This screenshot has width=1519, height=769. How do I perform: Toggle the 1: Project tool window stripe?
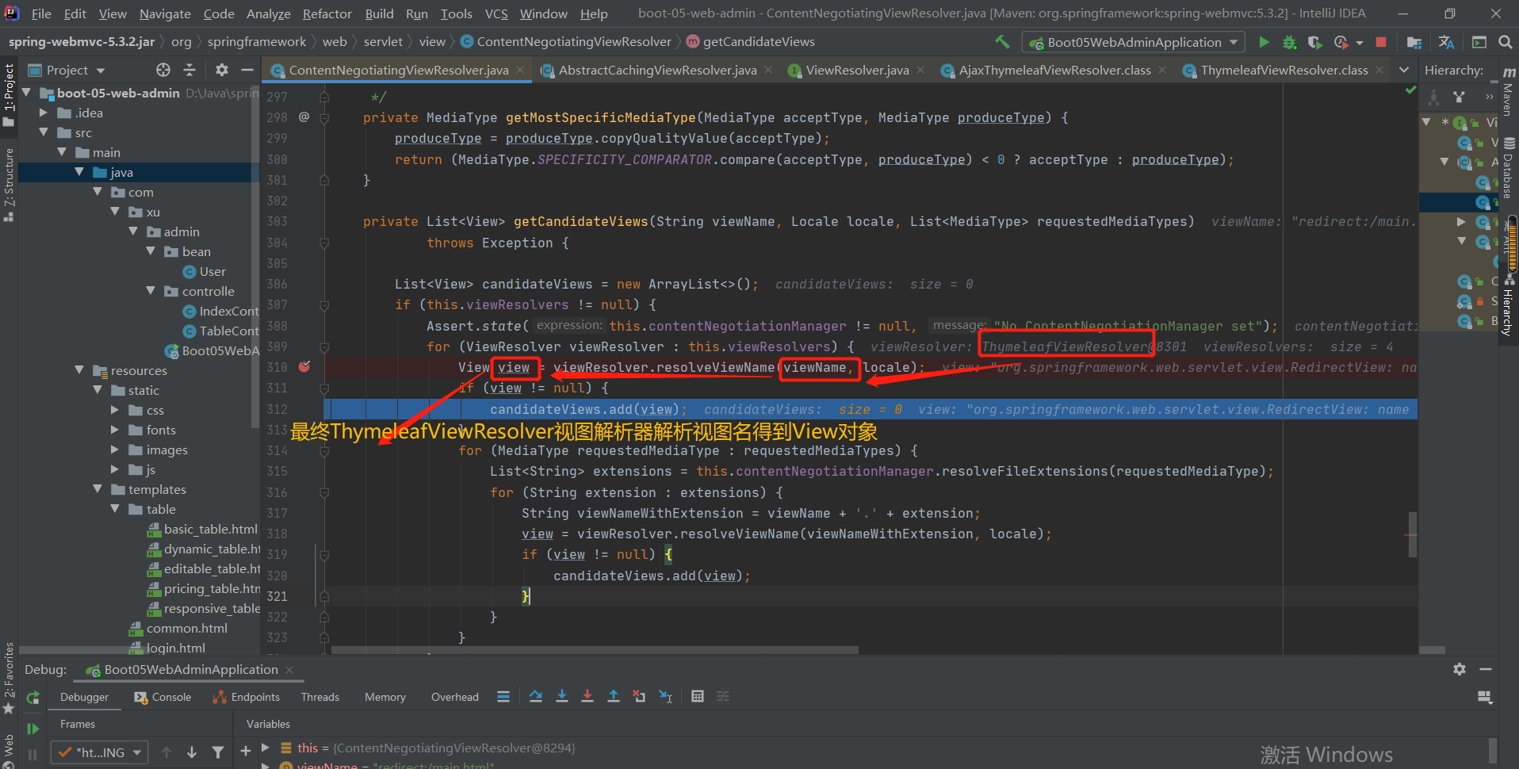click(9, 95)
